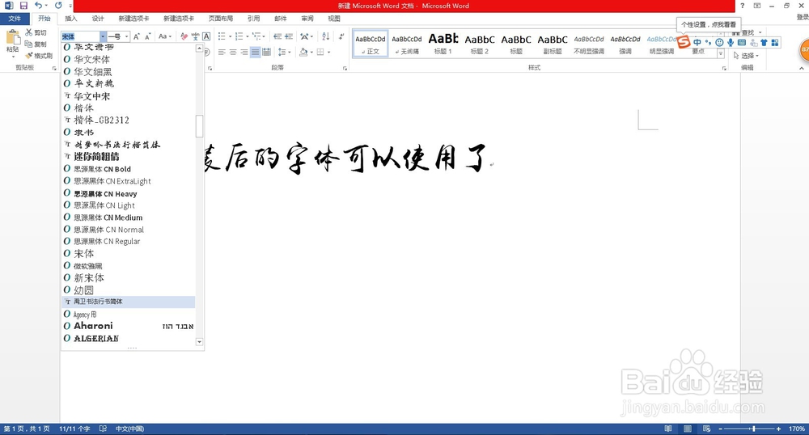The width and height of the screenshot is (809, 435).
Task: Cut selected text with 剪切
Action: 36,32
